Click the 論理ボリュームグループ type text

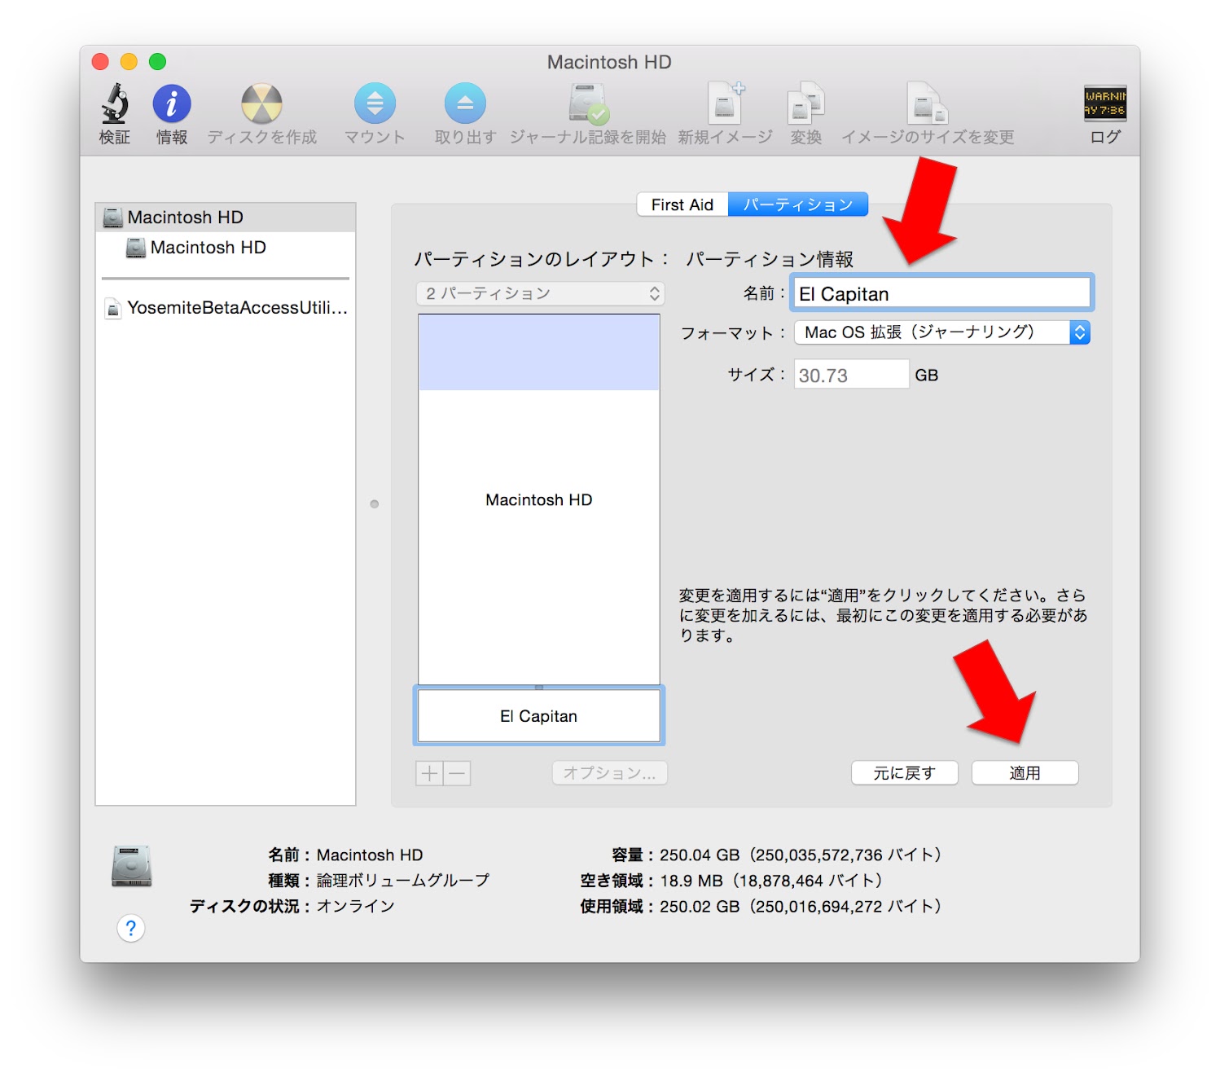tap(403, 881)
